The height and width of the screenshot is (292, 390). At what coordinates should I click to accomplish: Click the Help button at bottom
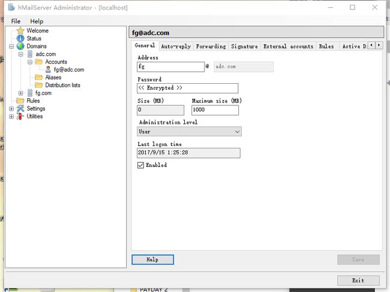click(152, 260)
